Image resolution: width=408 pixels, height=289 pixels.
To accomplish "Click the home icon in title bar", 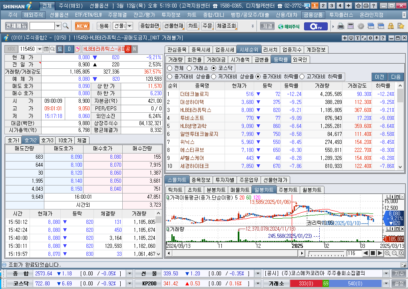I will [358, 6].
